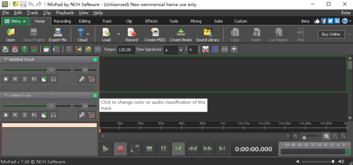Screen dimensions: 353x165
Task: Toggle the metronome toolbar button
Action: coord(69,49)
